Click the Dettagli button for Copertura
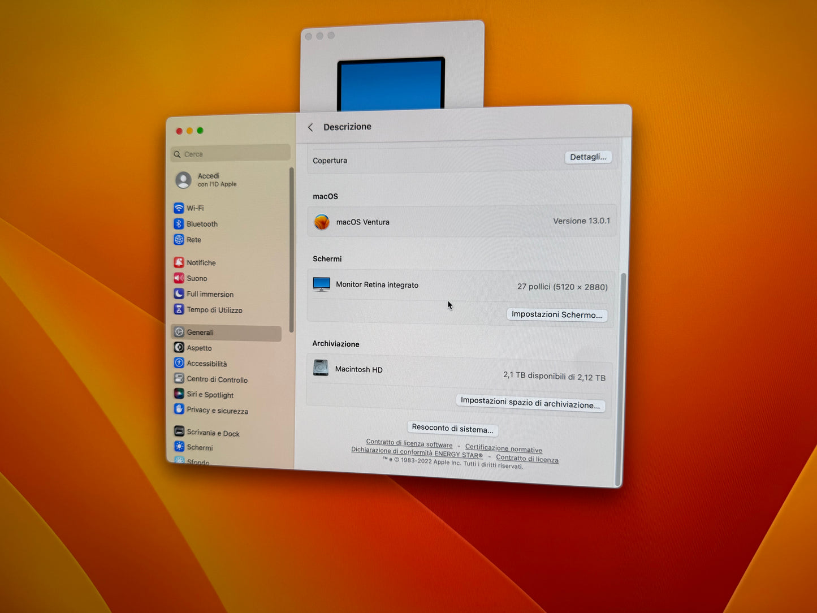This screenshot has width=817, height=613. [587, 157]
